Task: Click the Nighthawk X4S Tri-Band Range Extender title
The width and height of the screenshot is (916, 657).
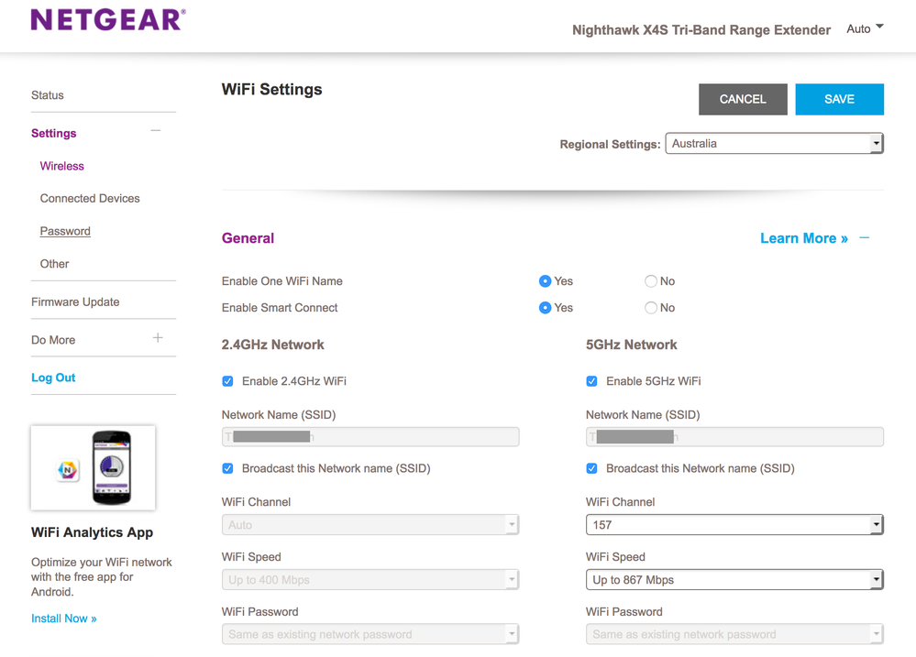Action: (x=701, y=30)
